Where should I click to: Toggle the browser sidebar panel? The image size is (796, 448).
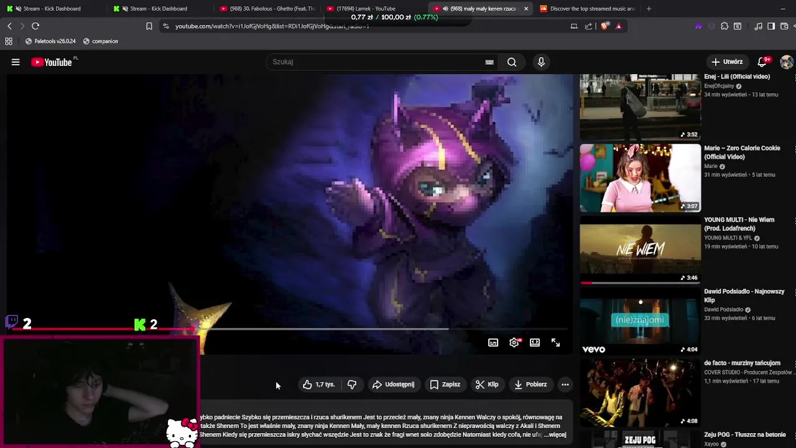(x=771, y=26)
